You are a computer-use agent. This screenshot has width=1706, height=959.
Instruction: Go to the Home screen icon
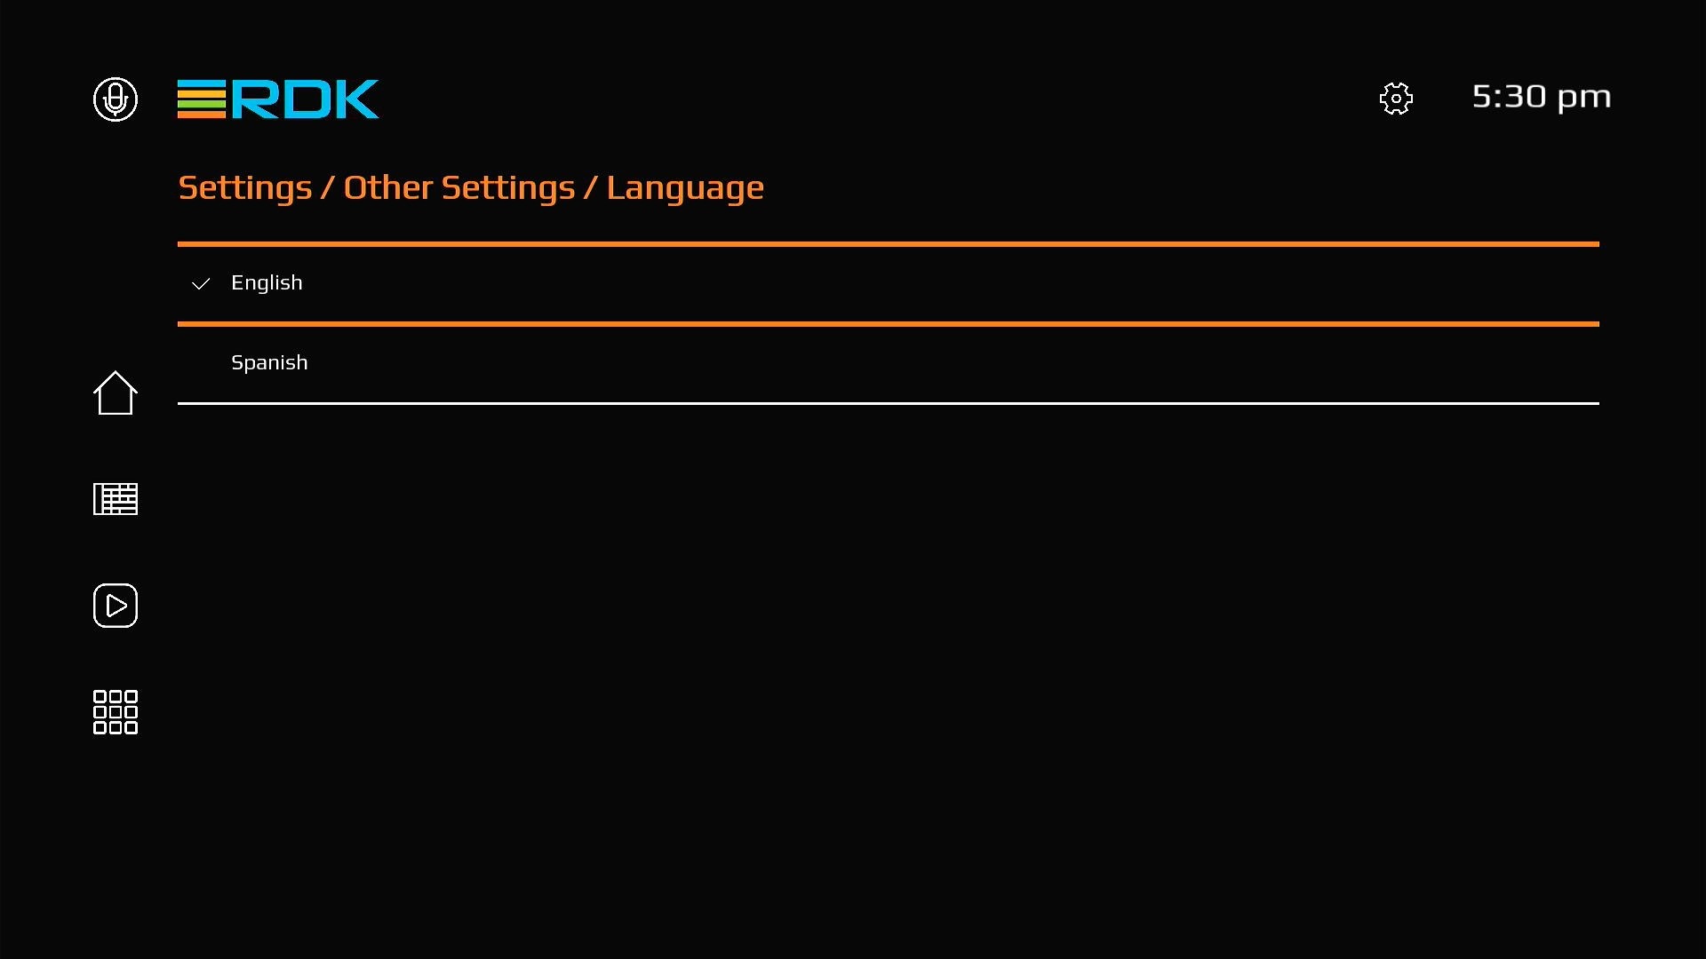[116, 392]
